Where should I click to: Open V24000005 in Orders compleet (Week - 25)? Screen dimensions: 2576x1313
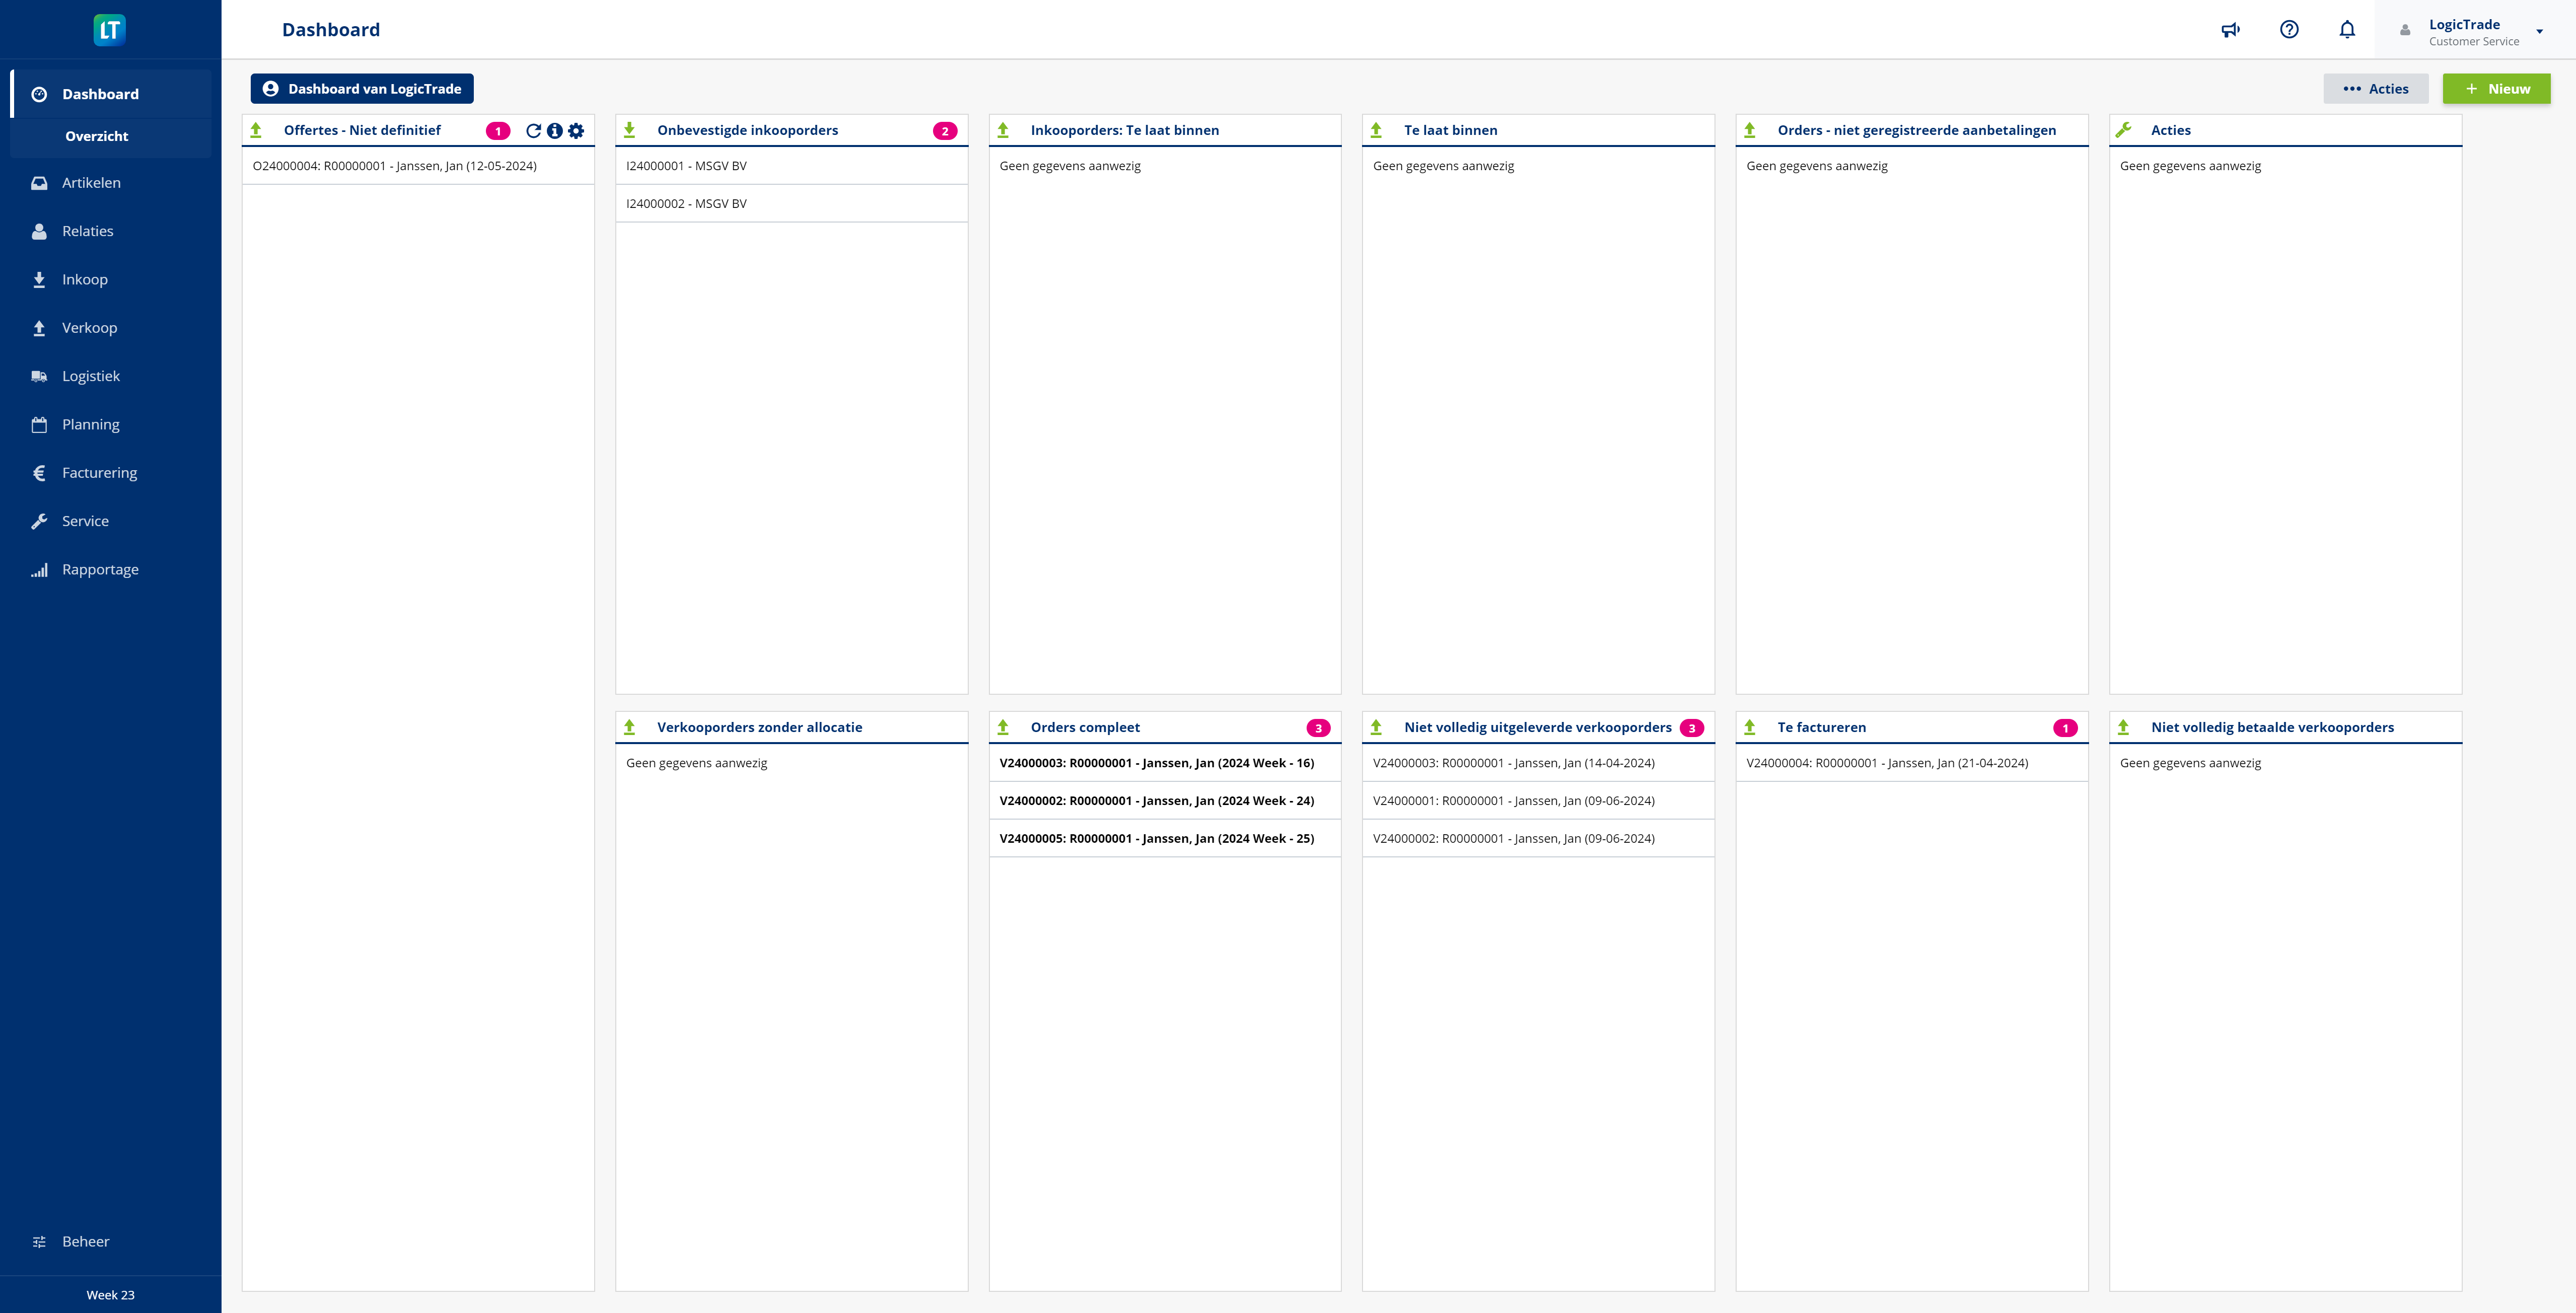point(1164,838)
